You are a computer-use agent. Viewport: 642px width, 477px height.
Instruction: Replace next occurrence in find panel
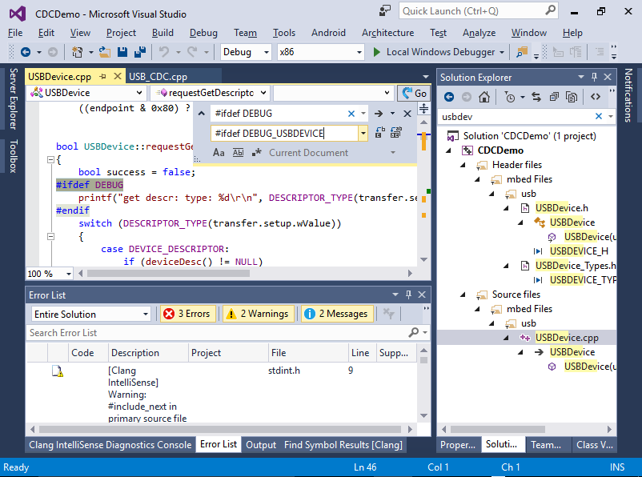click(x=380, y=133)
